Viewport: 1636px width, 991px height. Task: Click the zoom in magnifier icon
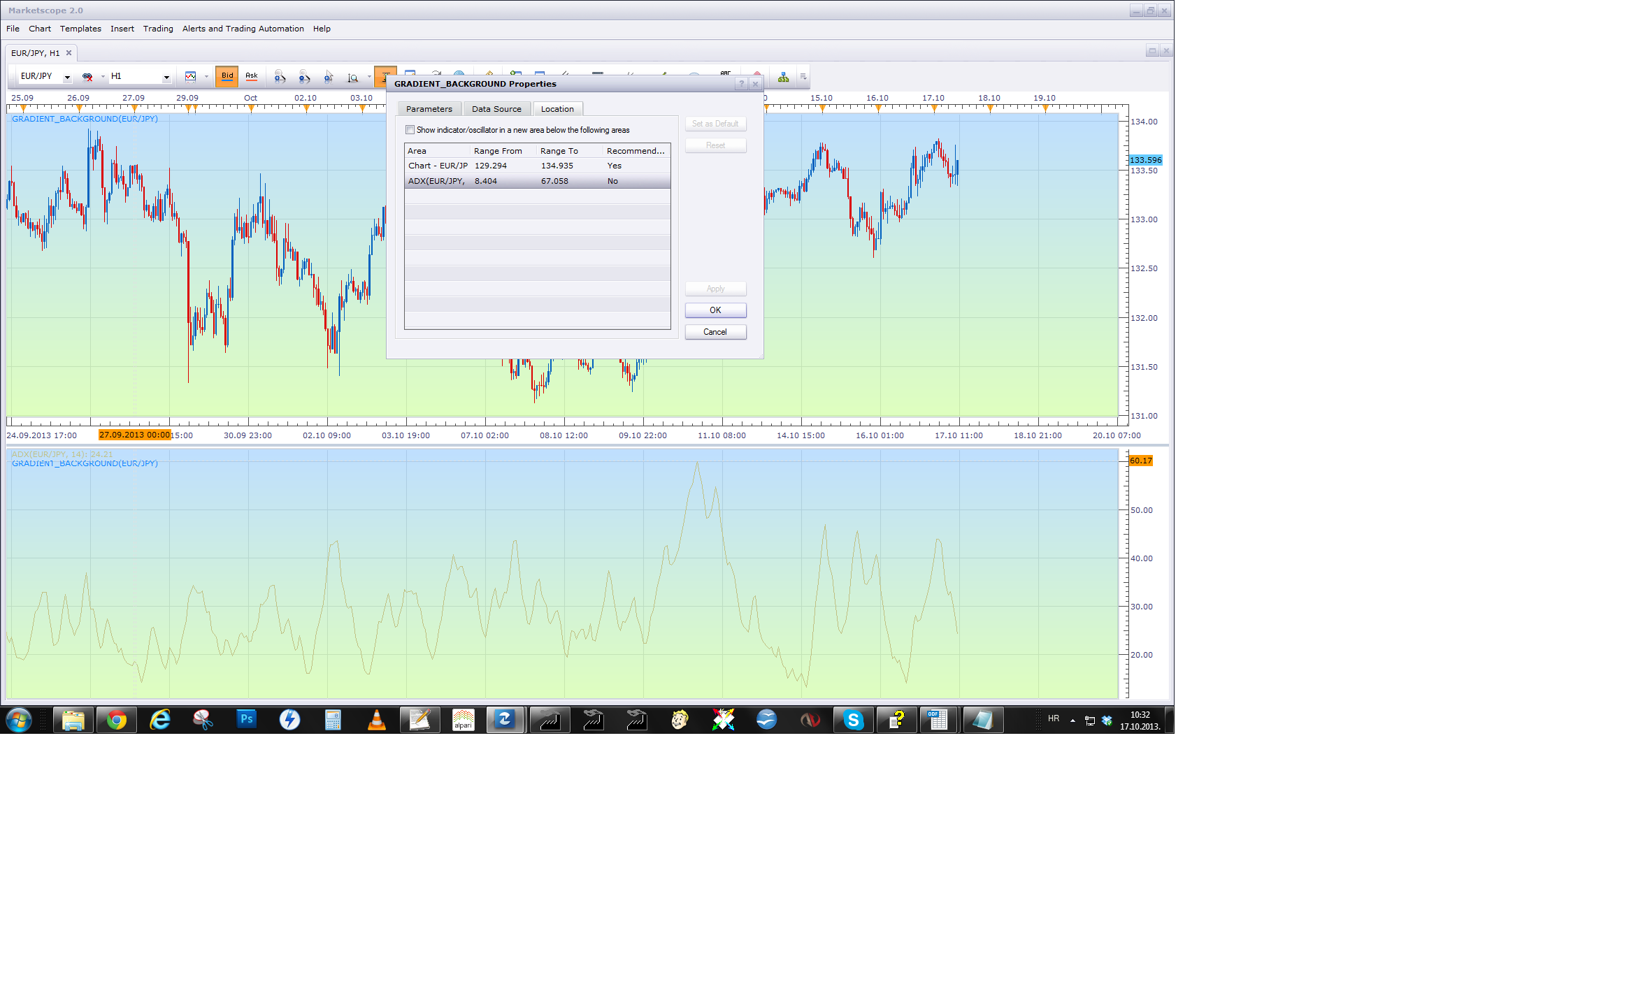tap(280, 77)
